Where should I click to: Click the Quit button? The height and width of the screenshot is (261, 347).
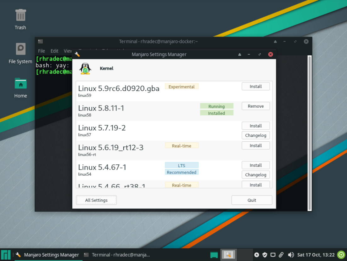pos(252,200)
